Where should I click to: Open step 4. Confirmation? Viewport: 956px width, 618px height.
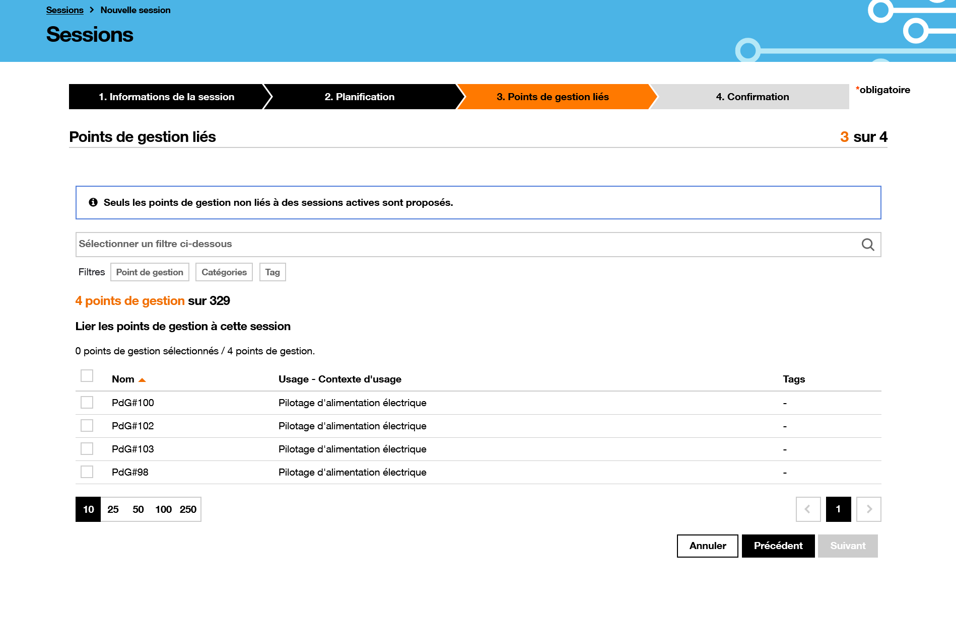pyautogui.click(x=752, y=97)
